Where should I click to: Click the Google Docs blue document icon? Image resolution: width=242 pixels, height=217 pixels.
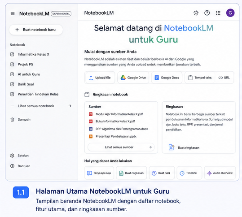tap(157, 78)
